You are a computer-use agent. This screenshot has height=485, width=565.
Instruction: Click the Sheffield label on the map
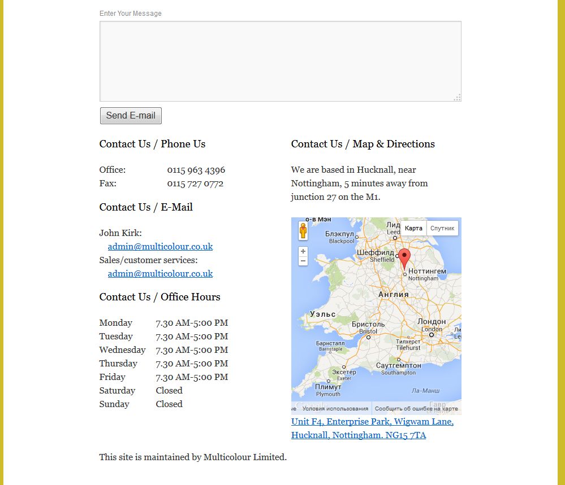[376, 253]
